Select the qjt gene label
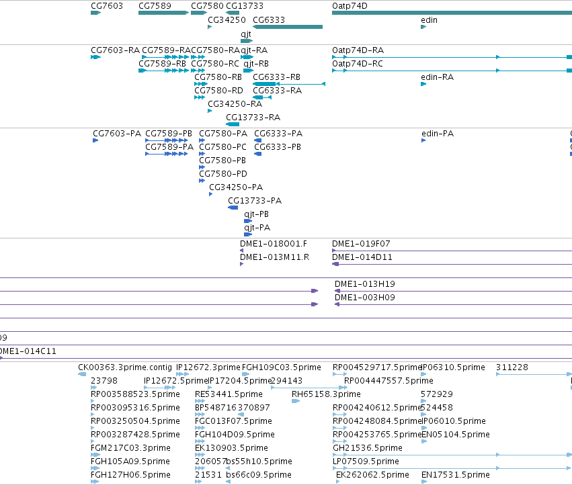This screenshot has width=572, height=485. coord(246,34)
